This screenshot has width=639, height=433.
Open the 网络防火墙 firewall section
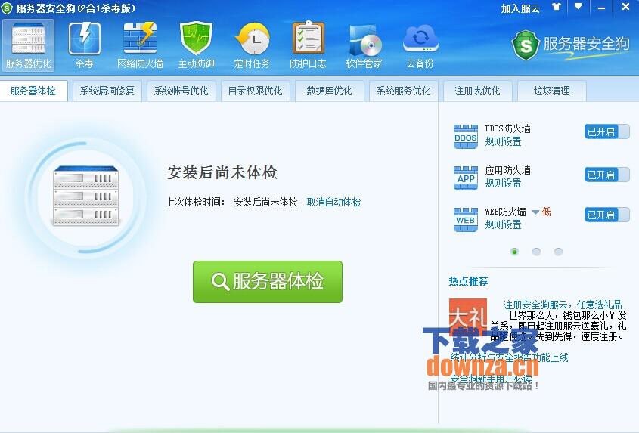point(140,46)
